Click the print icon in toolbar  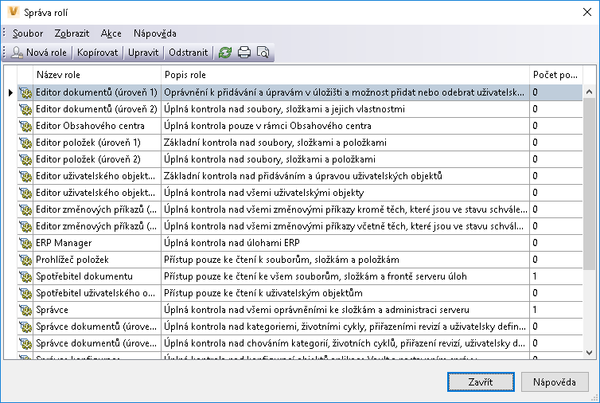244,53
